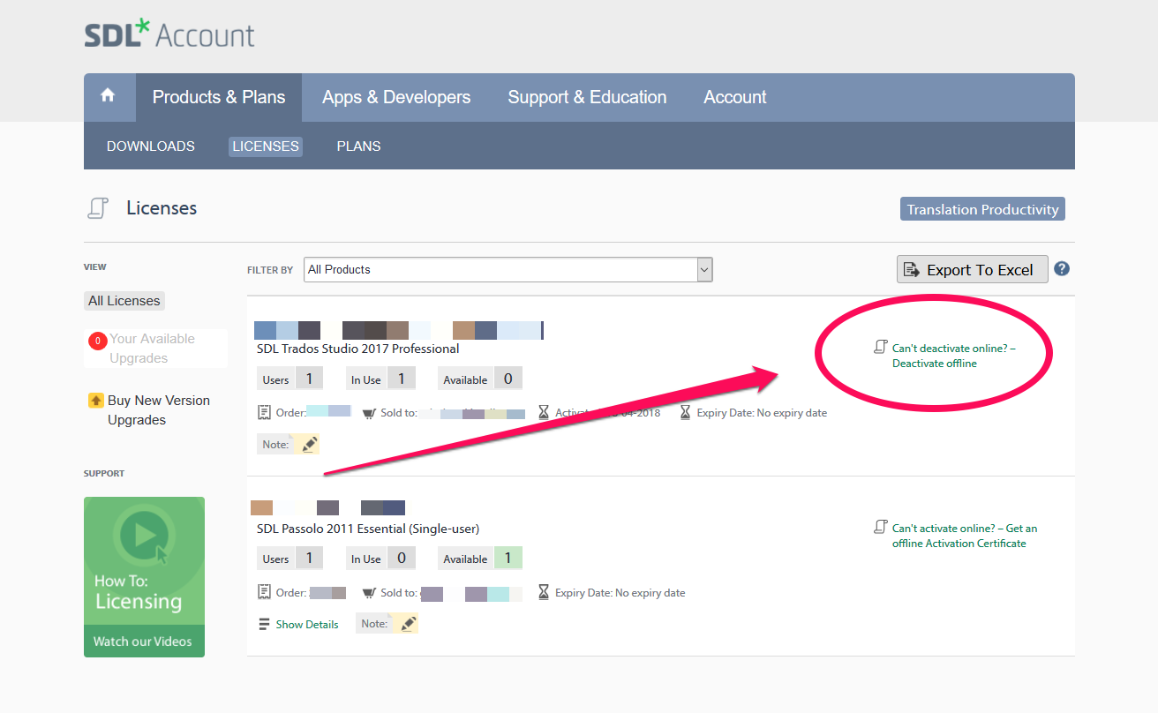Expand Show Details for Passolo 2011
The image size is (1158, 713).
(307, 625)
